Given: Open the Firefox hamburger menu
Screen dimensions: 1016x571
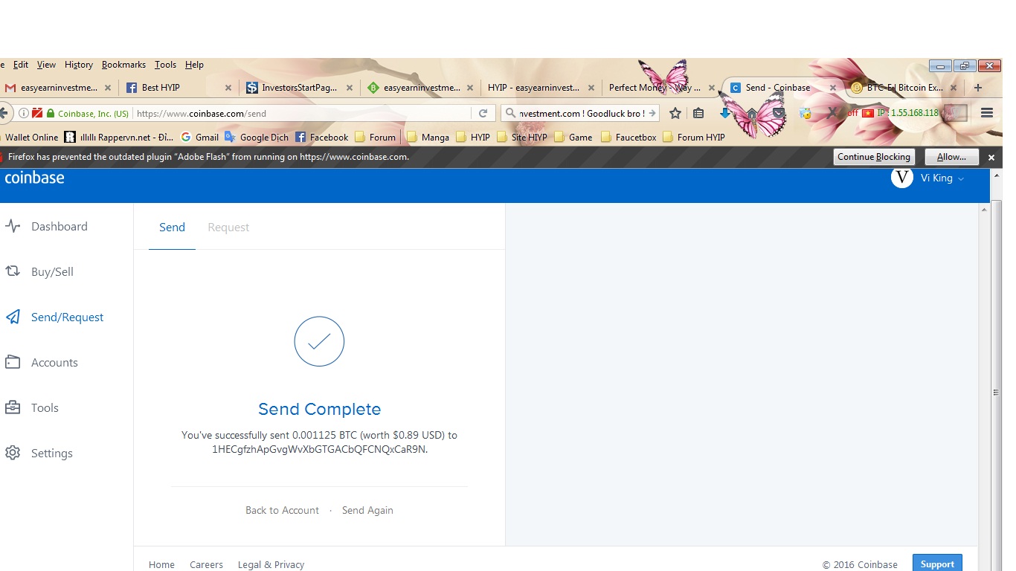Looking at the screenshot, I should tap(987, 113).
